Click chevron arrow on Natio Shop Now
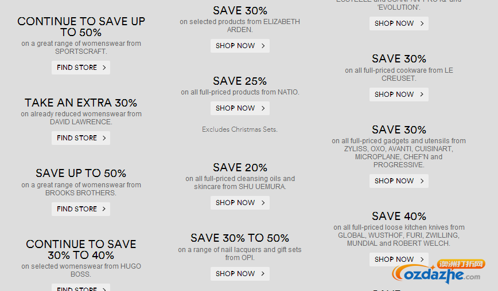The height and width of the screenshot is (291, 498). (263, 108)
